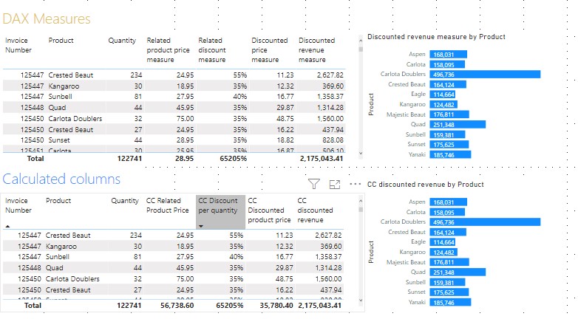Image resolution: width=578 pixels, height=319 pixels.
Task: Click CC Discounted product price column header
Action: coord(269,210)
